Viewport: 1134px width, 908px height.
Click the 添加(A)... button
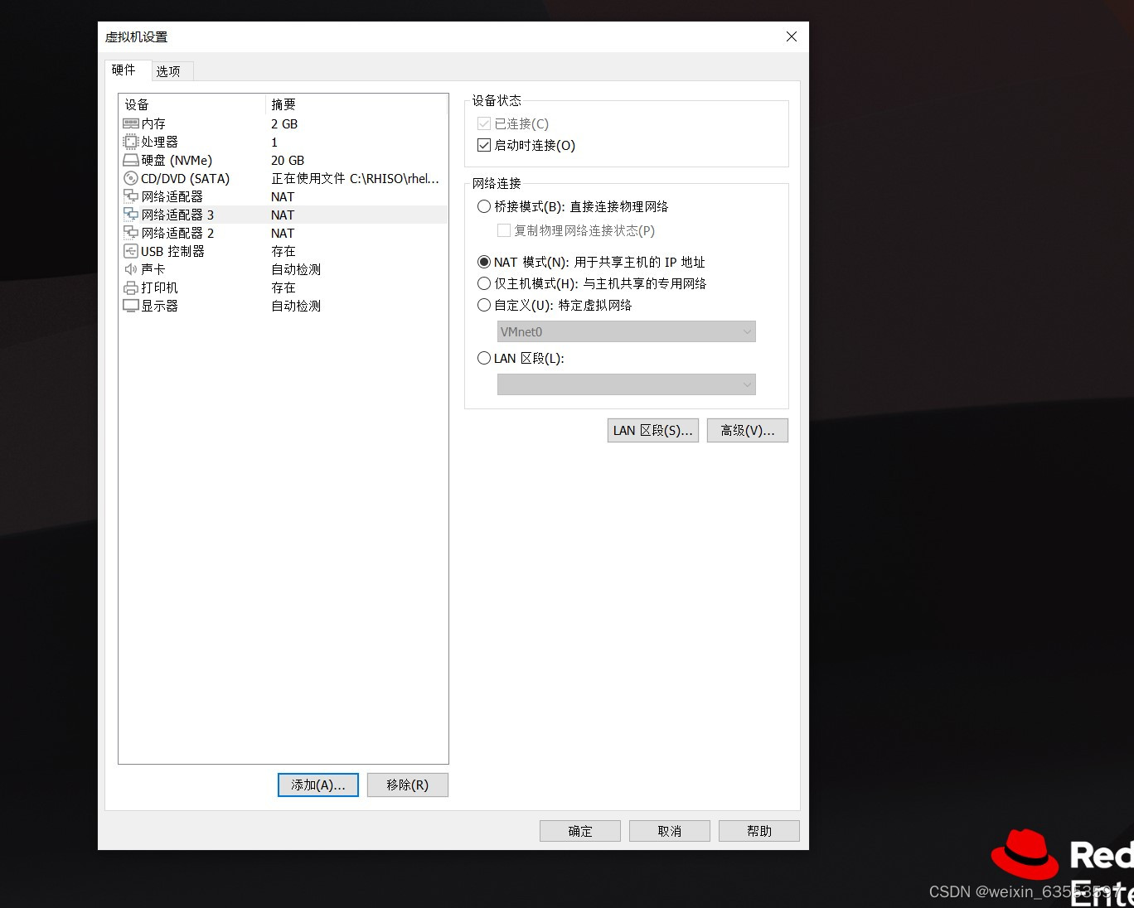click(x=318, y=785)
